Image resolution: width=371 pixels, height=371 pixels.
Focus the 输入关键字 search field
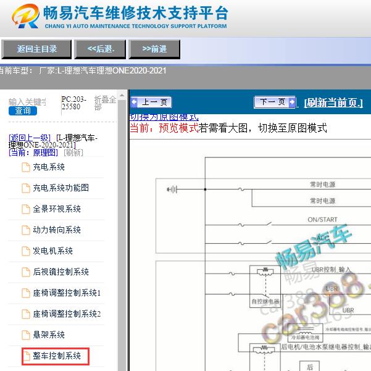[x=27, y=102]
